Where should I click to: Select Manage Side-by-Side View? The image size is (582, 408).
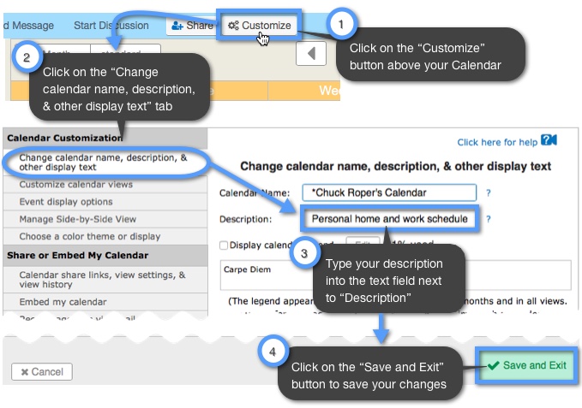point(105,219)
